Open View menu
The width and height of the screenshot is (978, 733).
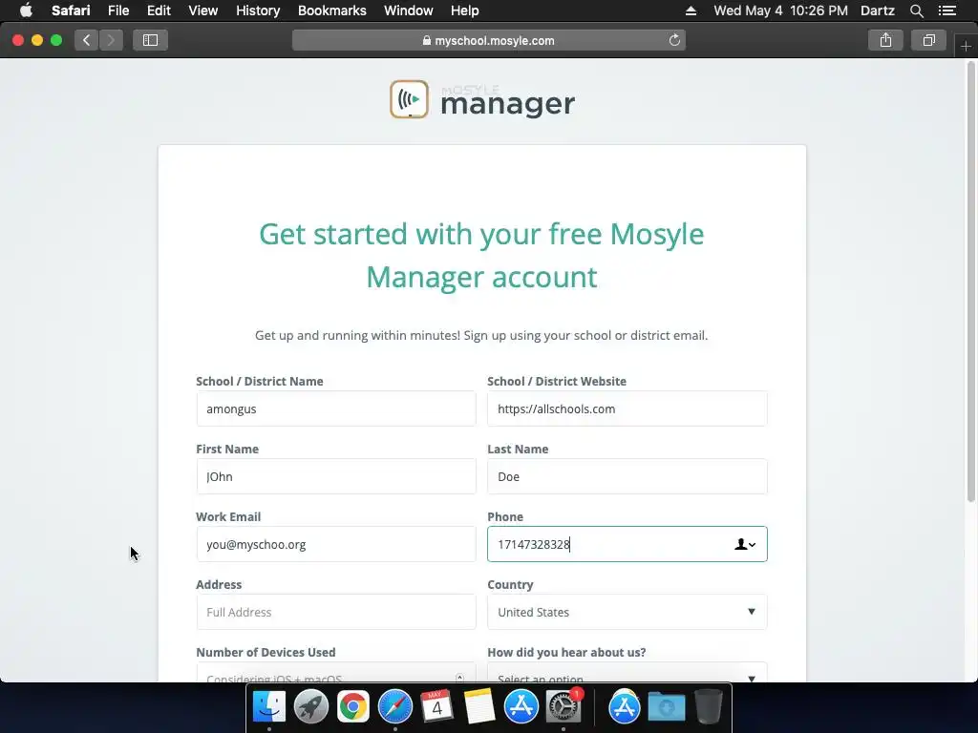[203, 10]
